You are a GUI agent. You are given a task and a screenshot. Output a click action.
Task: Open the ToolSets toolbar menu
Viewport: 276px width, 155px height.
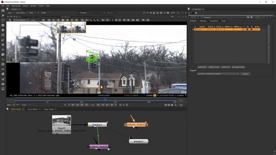click(3, 79)
